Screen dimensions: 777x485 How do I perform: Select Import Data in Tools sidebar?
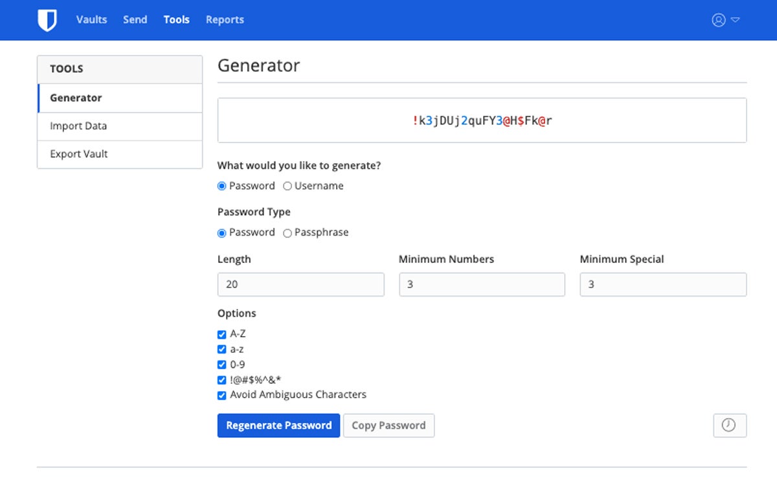coord(78,126)
